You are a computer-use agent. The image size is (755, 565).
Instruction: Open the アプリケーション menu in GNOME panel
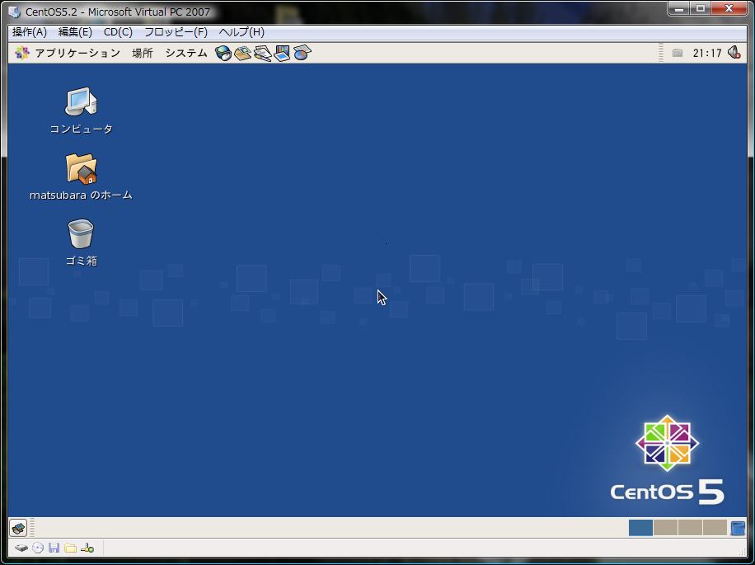[68, 53]
